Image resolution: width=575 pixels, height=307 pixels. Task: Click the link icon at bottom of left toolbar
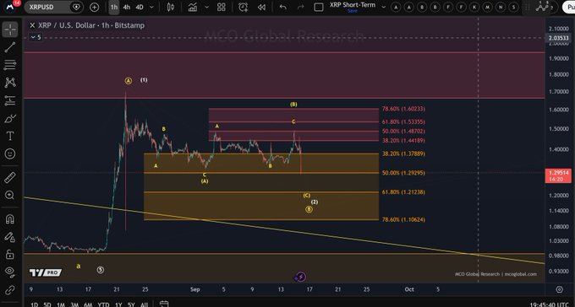pos(10,290)
